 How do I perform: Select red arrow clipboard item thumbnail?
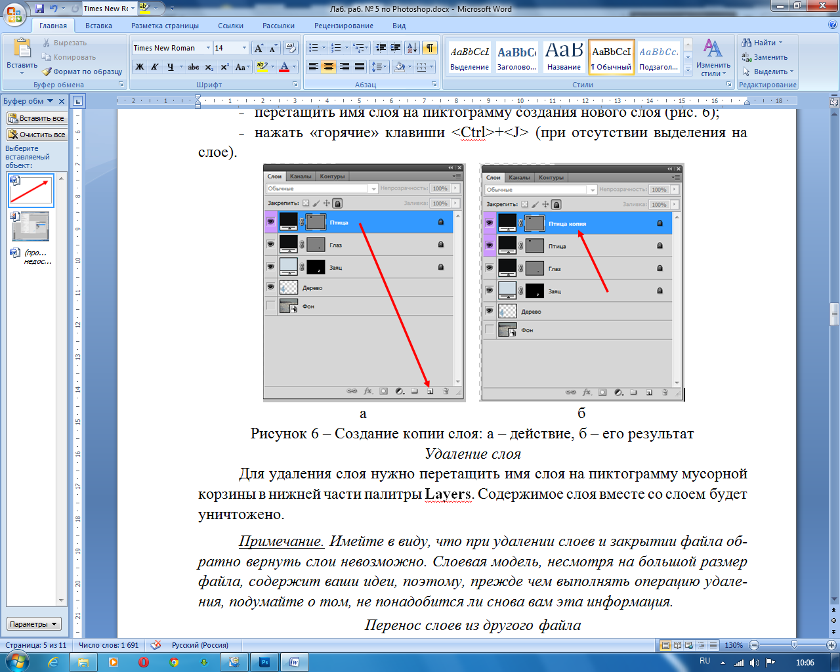31,191
